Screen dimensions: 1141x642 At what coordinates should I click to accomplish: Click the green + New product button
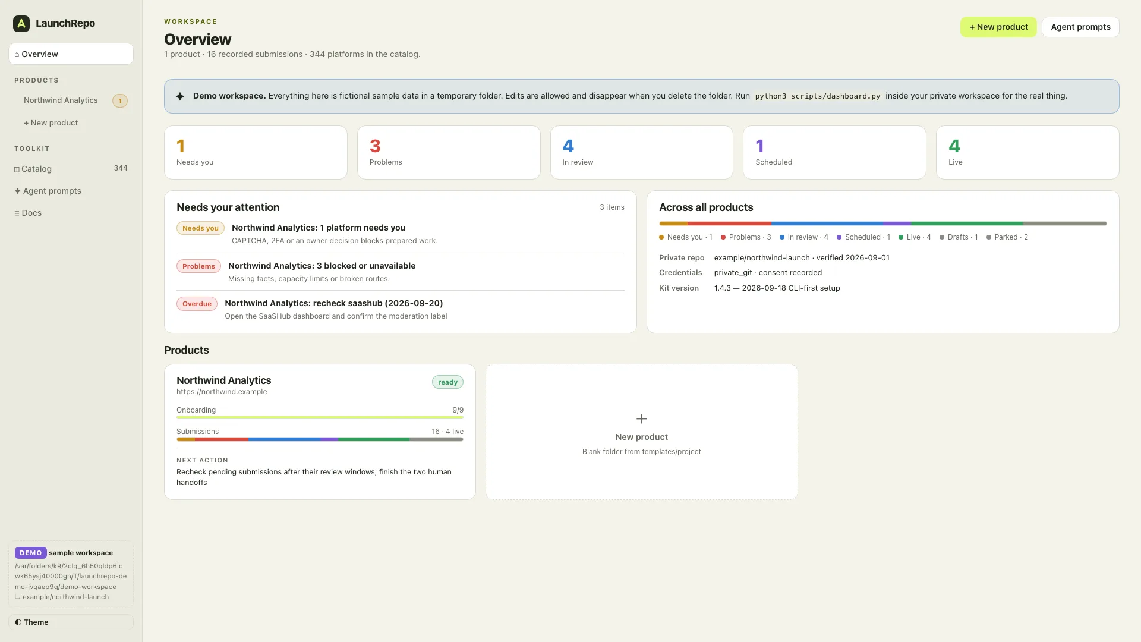tap(998, 27)
